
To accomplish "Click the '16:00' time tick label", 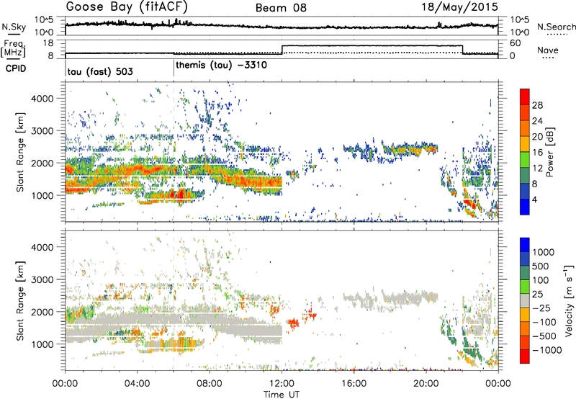I will coord(354,384).
